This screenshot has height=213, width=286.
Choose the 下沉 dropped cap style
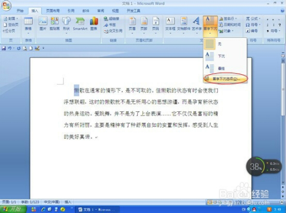click(x=225, y=56)
